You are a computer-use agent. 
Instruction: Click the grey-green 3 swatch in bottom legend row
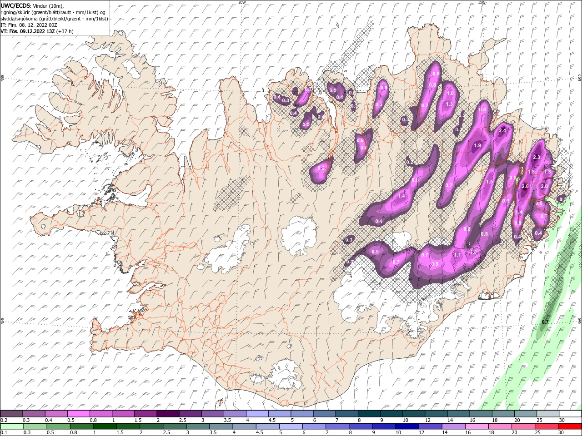point(198,426)
